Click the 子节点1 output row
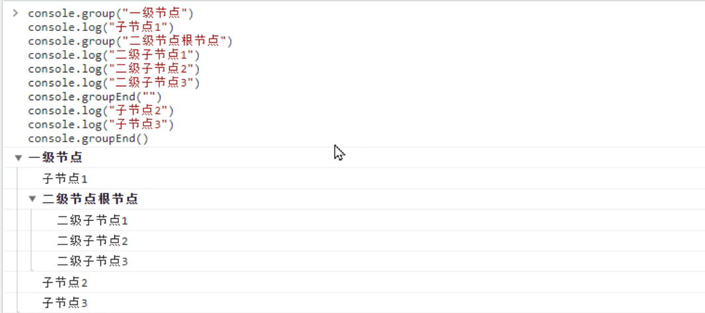Screen dimensions: 705x313 pos(361,179)
